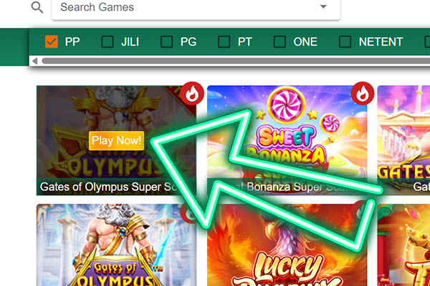This screenshot has height=286, width=430.
Task: Open the Gates of Olympus game tile
Action: tap(116, 245)
